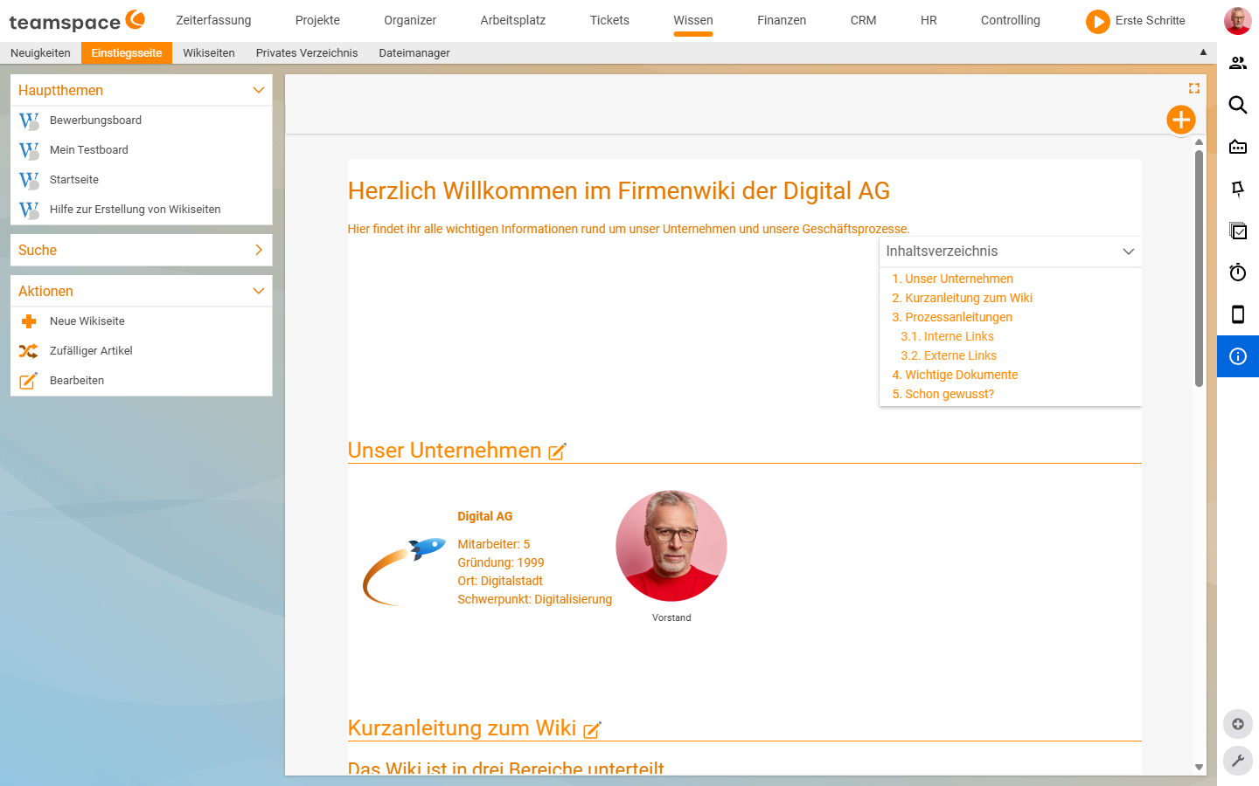Toggle fullscreen view of the wiki panel
This screenshot has height=786, width=1259.
tap(1194, 88)
